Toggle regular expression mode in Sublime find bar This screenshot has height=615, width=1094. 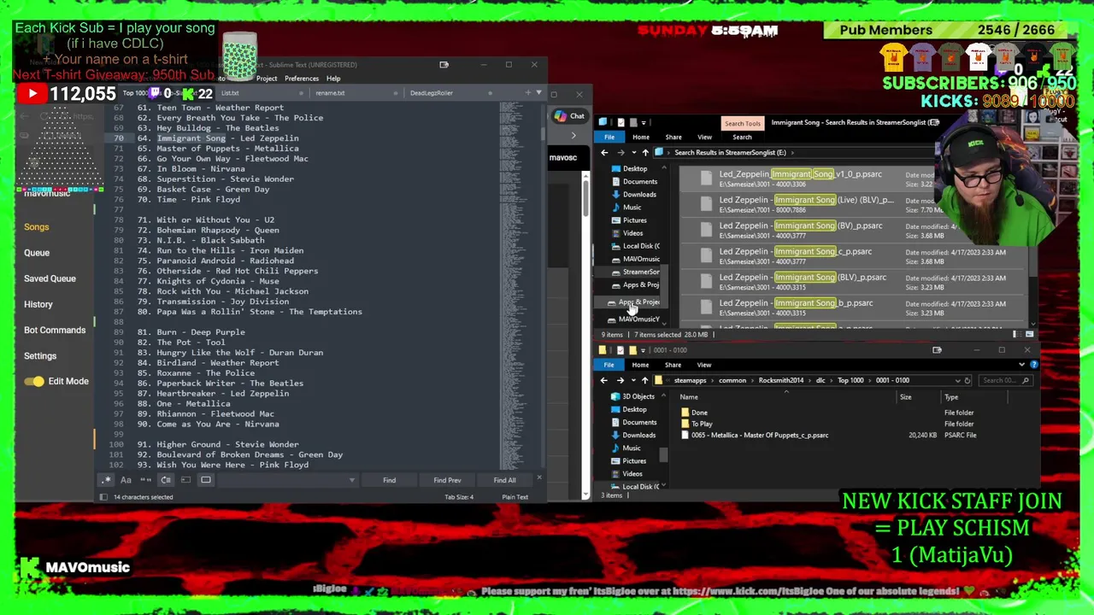[x=105, y=480]
